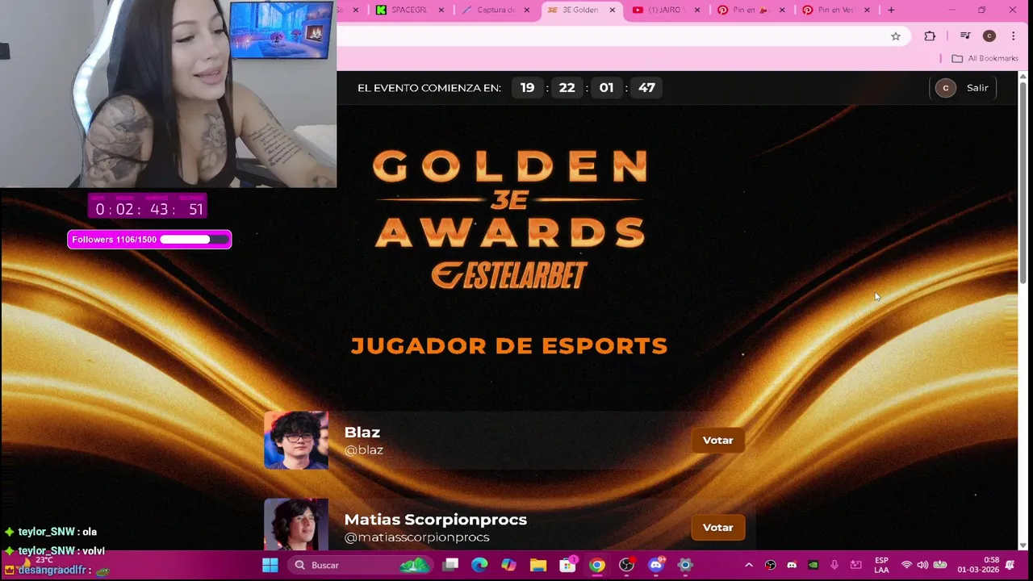The height and width of the screenshot is (581, 1033).
Task: Bookmark this page with the star icon
Action: tap(896, 36)
